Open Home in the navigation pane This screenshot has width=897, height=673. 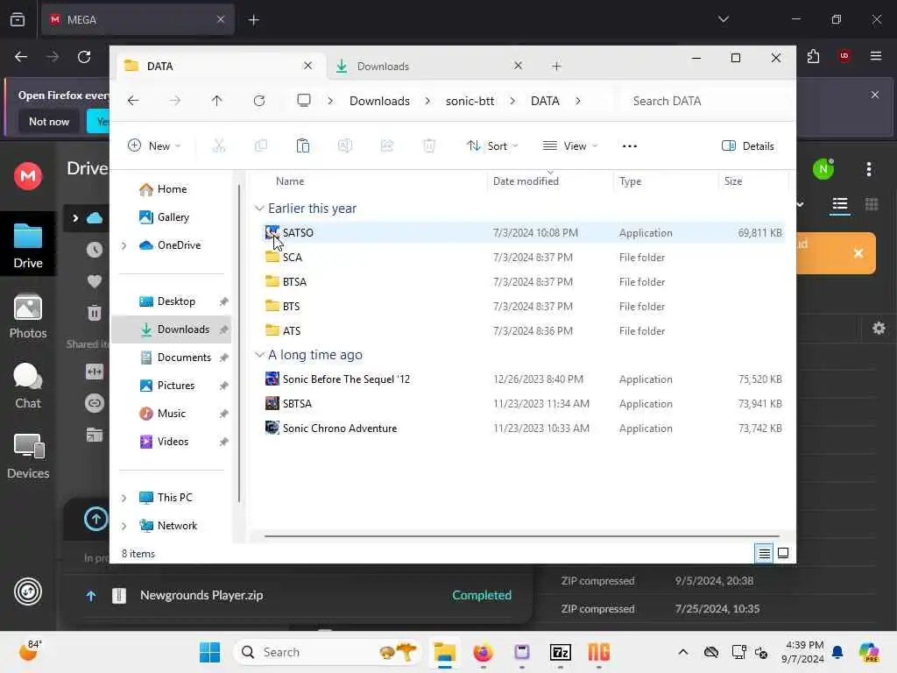(172, 189)
